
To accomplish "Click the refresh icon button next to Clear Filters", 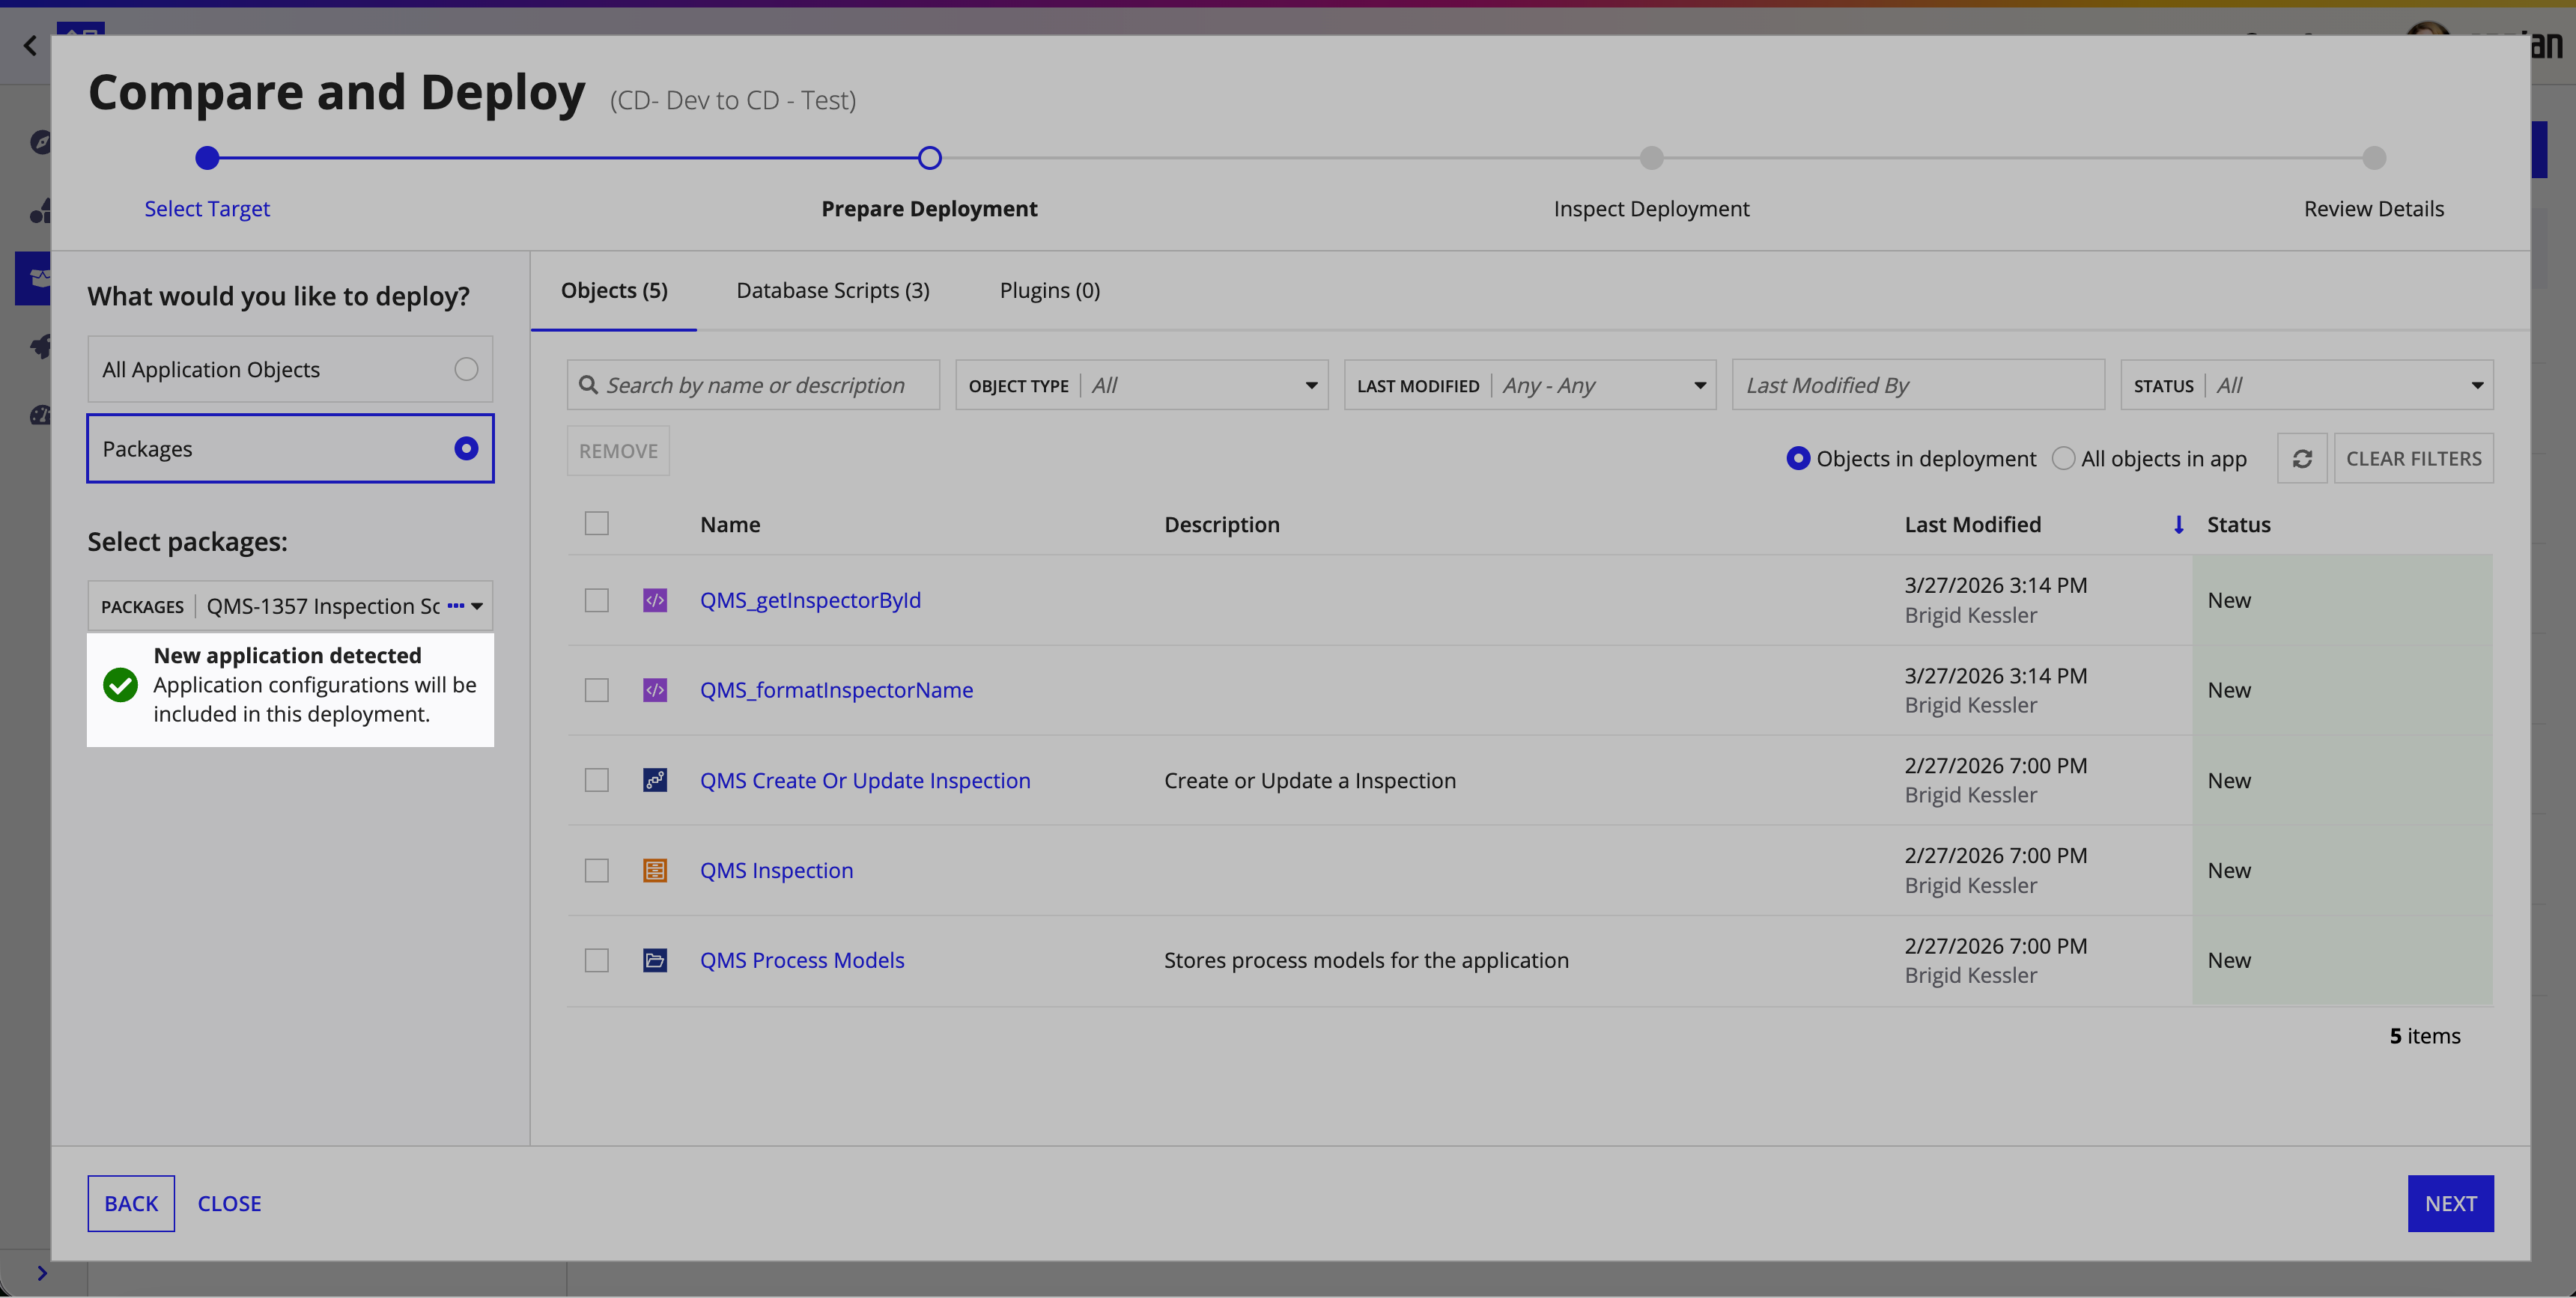I will [x=2302, y=458].
